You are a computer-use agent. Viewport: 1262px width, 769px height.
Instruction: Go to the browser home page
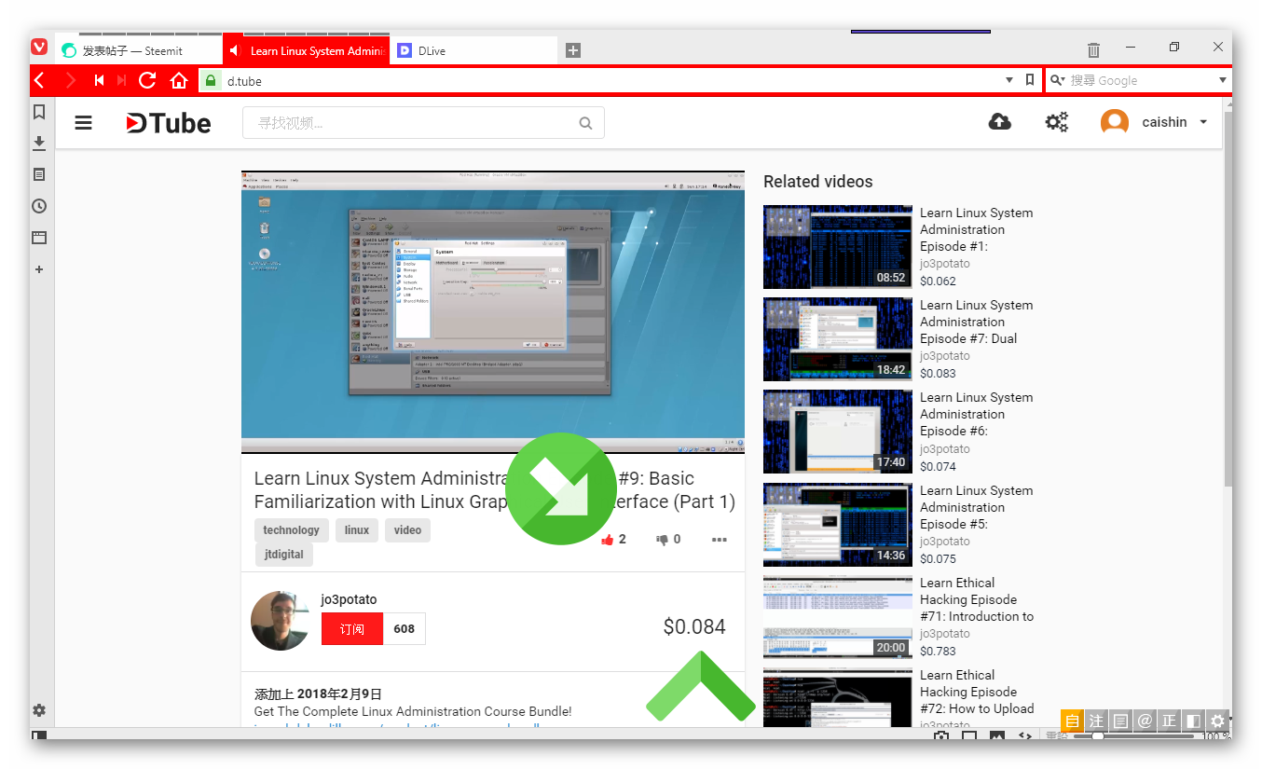(x=179, y=81)
